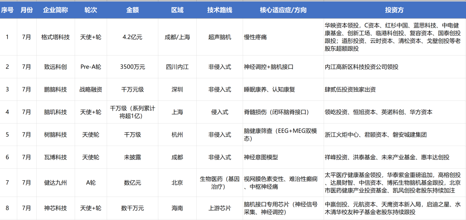Click the 轮次 column header
Viewport: 466px width, 220px height.
(x=91, y=10)
